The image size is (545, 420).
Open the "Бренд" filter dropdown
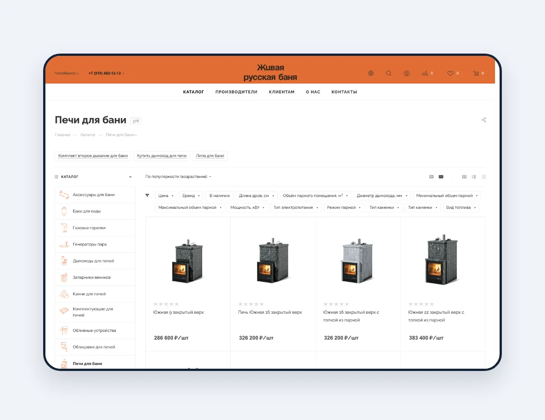pyautogui.click(x=191, y=196)
